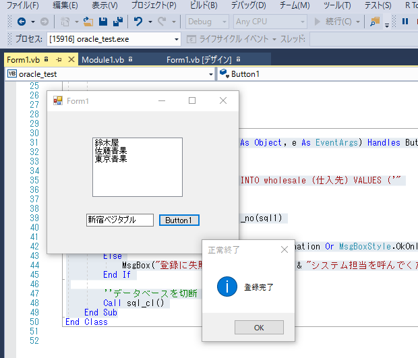Switch to the Module1.vb tab

(102, 59)
